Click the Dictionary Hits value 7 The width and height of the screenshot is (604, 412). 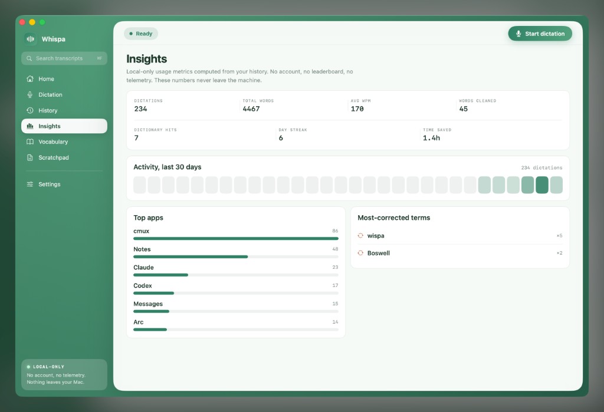coord(136,138)
